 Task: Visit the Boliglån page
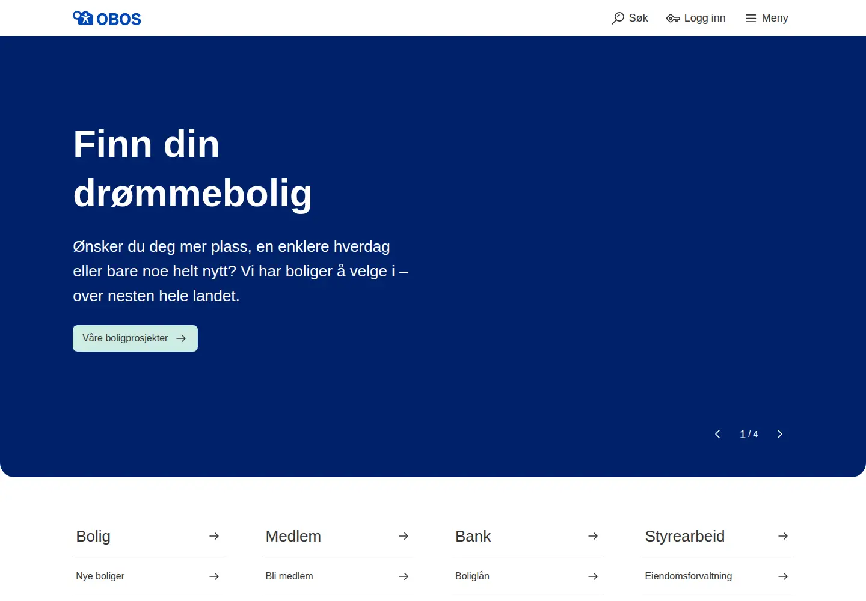(x=527, y=576)
